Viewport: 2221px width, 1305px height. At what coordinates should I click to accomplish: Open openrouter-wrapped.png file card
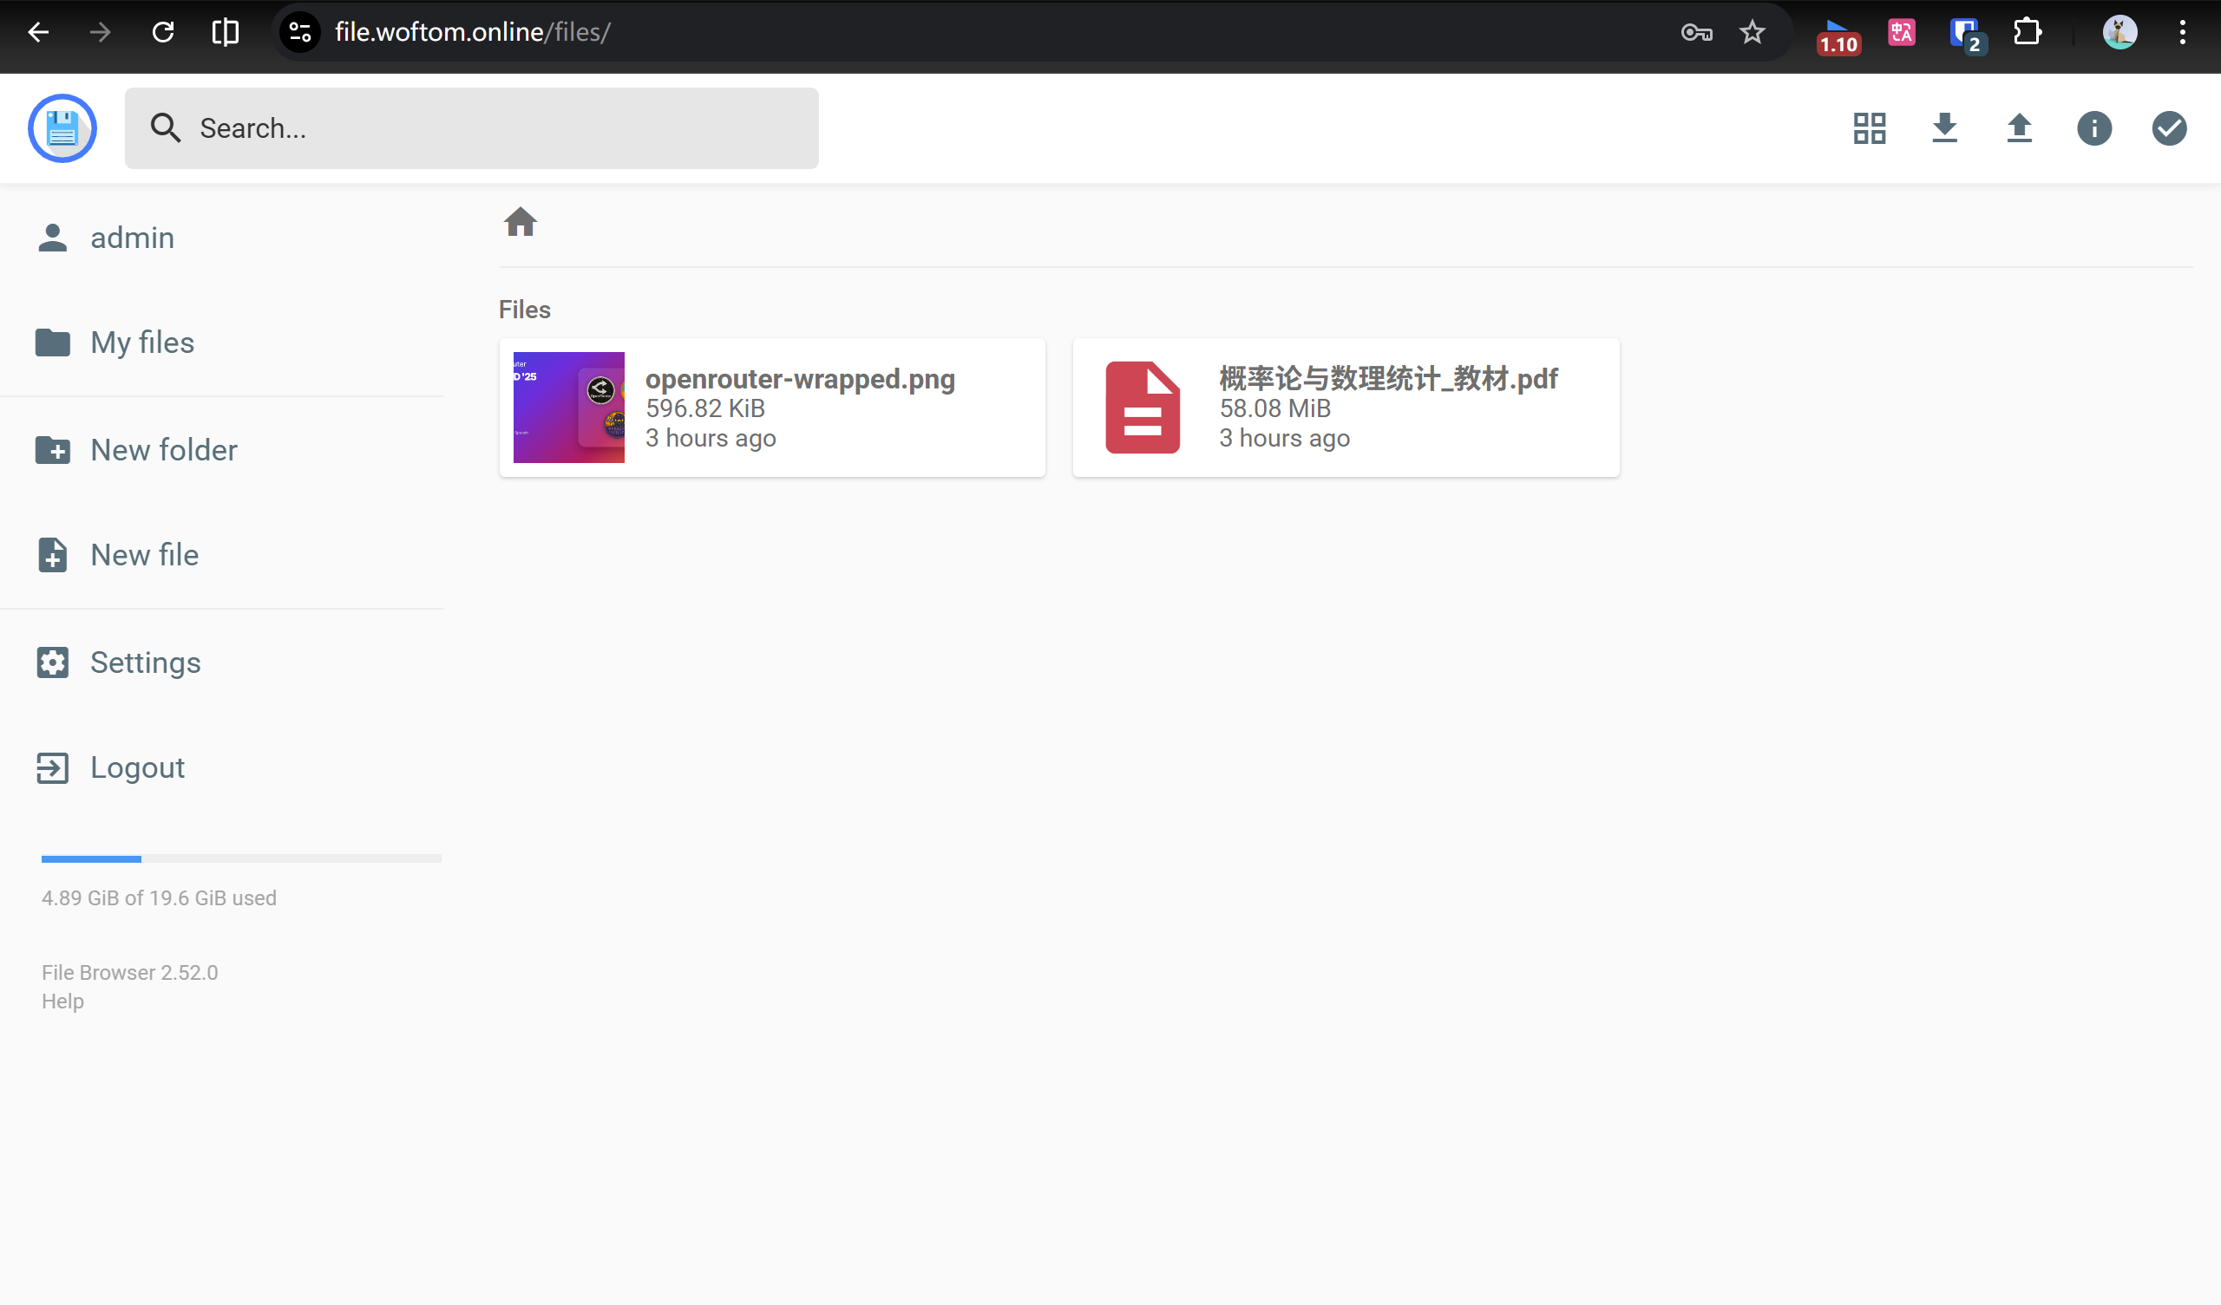[771, 406]
